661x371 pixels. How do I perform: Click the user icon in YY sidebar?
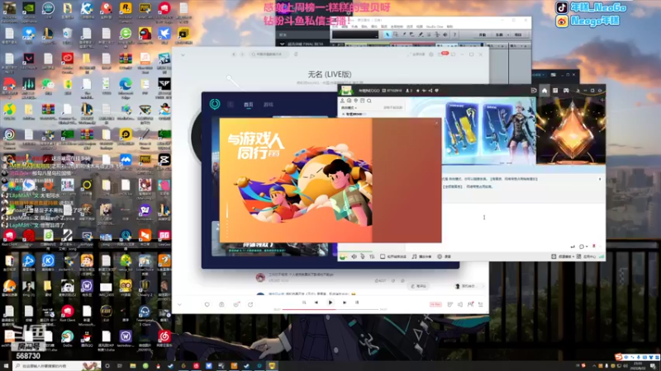(342, 101)
